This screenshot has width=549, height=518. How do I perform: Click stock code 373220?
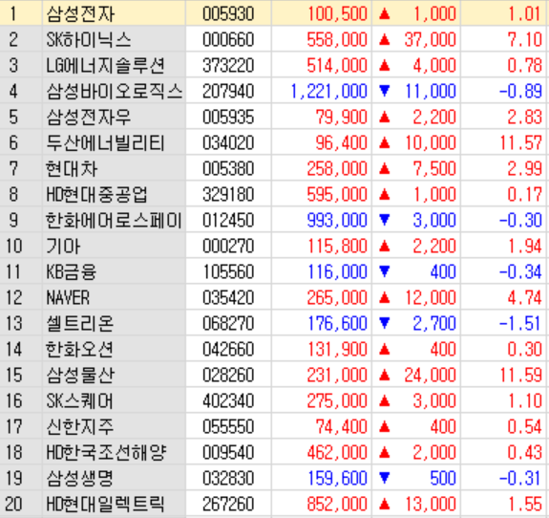coord(228,66)
